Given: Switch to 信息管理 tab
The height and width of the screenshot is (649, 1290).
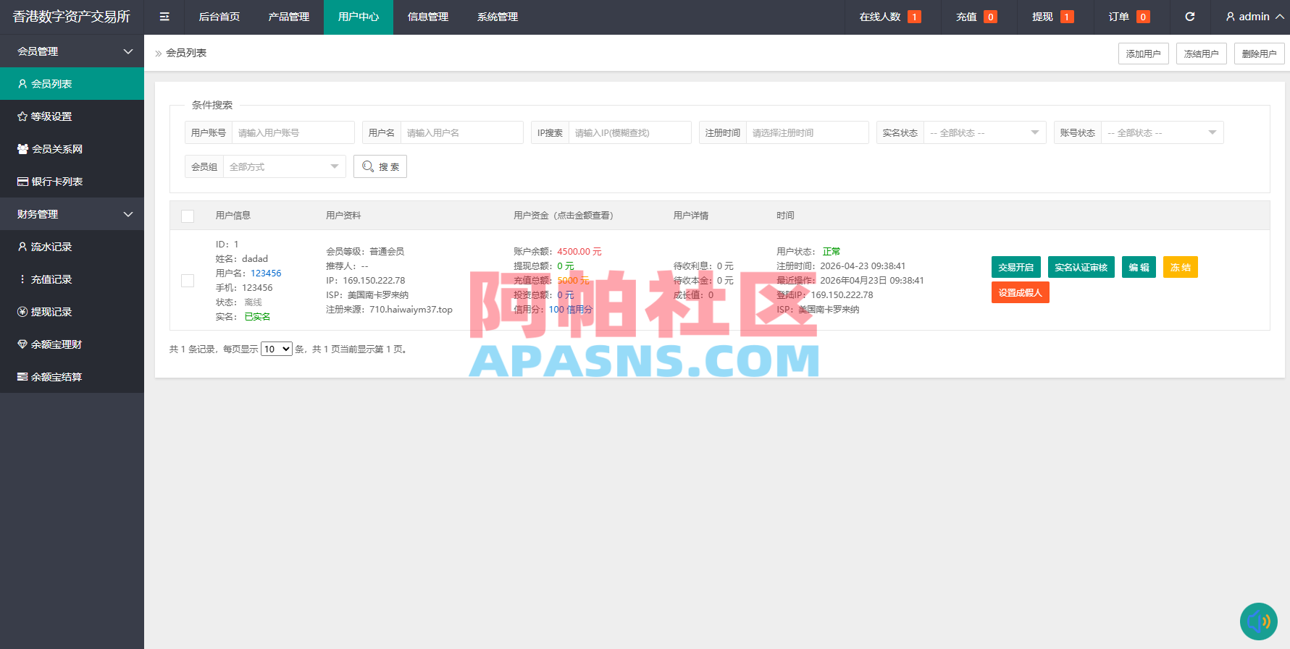Looking at the screenshot, I should click(428, 17).
